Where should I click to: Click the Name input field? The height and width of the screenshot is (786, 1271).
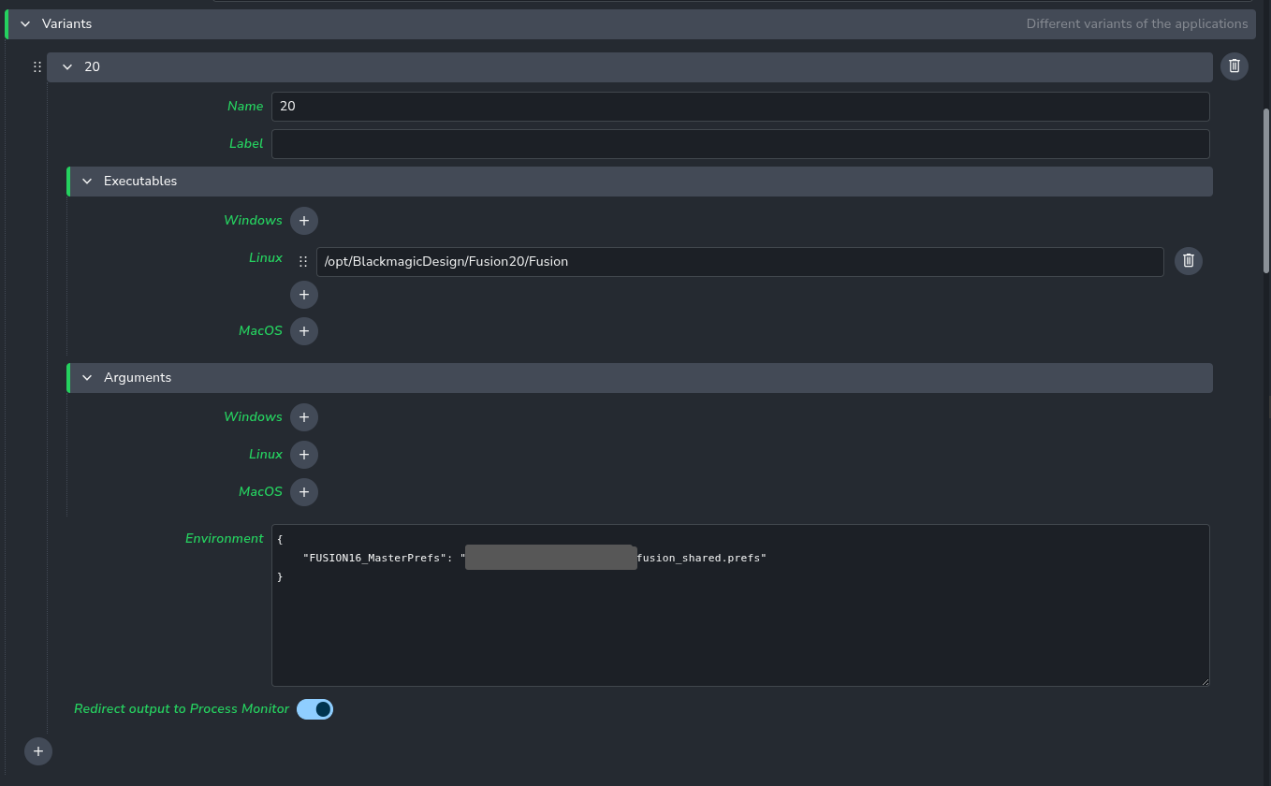click(739, 107)
